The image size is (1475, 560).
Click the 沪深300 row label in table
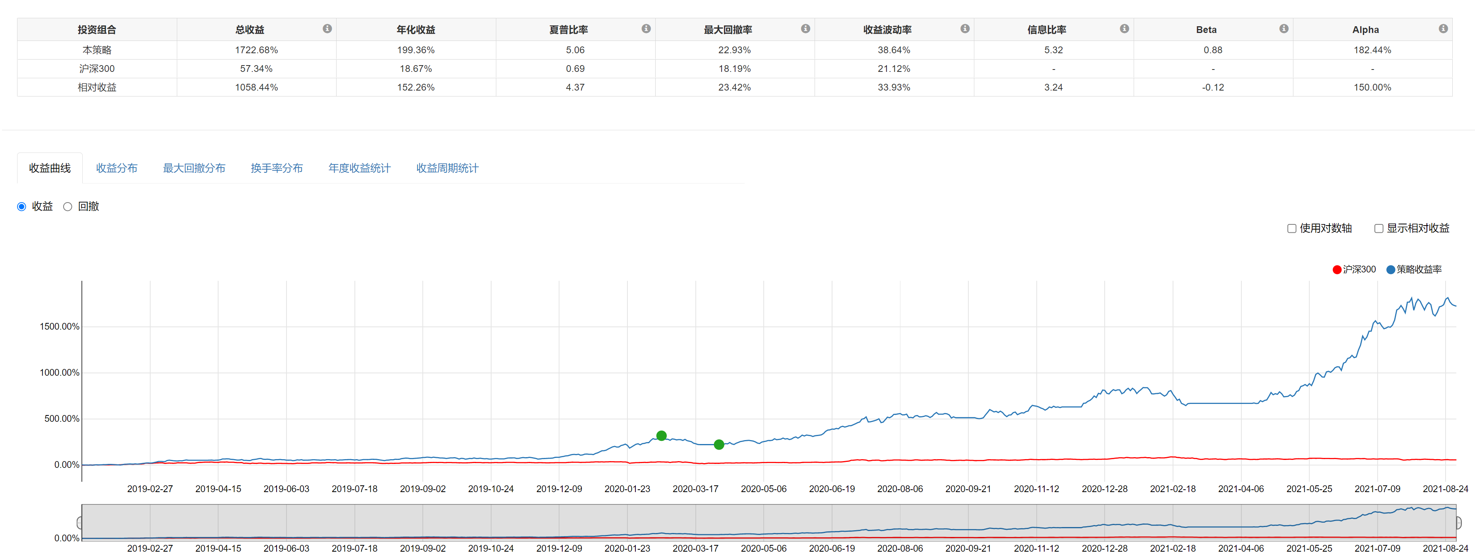[97, 69]
